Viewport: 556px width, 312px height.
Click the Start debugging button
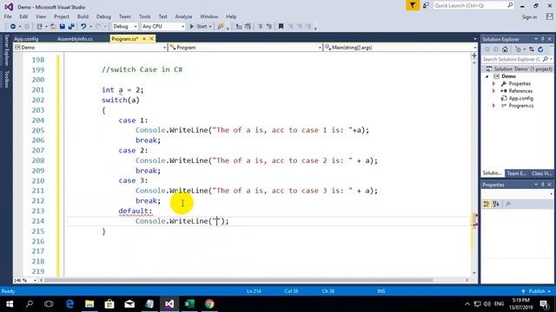point(198,27)
